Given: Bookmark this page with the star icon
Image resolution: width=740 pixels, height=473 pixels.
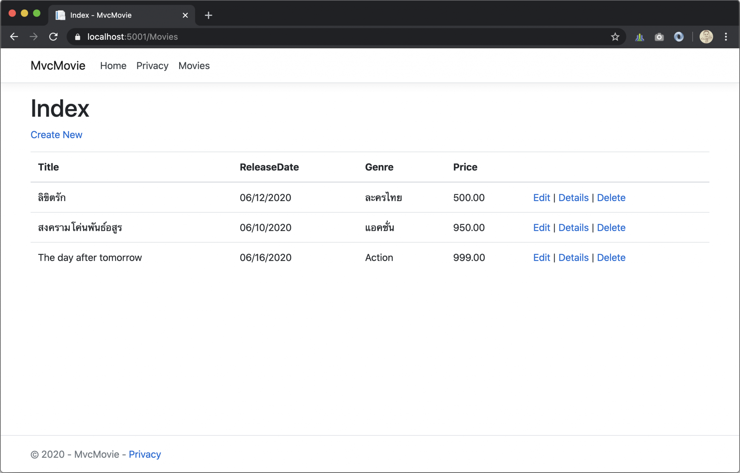Looking at the screenshot, I should (615, 36).
